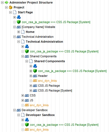
Task: Click the orange ABC icon under Shared Components page
Action: pyautogui.click(x=35, y=81)
